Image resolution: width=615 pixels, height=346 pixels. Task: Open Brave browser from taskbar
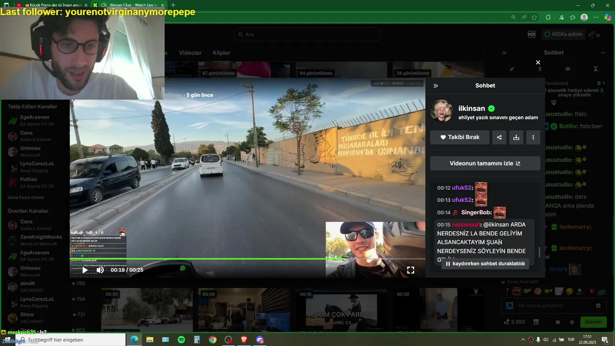[244, 340]
